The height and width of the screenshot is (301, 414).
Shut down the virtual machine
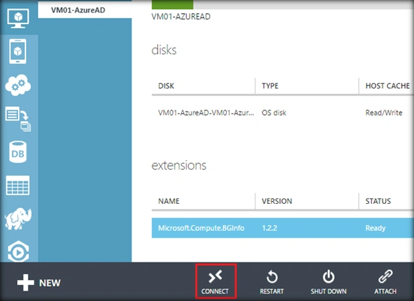coord(329,282)
